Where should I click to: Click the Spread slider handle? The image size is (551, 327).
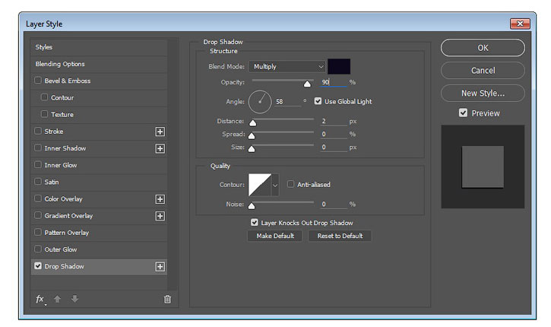pyautogui.click(x=252, y=135)
